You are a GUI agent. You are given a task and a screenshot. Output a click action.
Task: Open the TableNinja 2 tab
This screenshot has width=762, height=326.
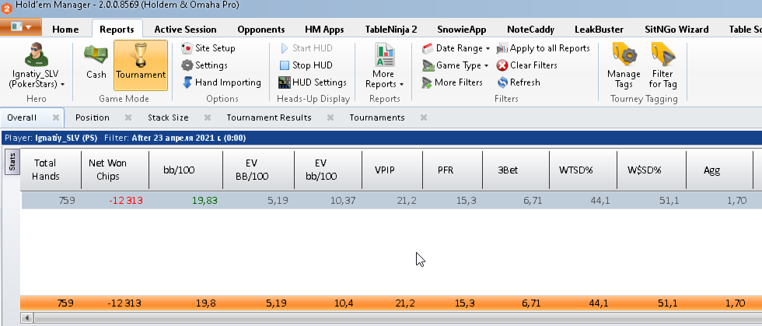391,30
